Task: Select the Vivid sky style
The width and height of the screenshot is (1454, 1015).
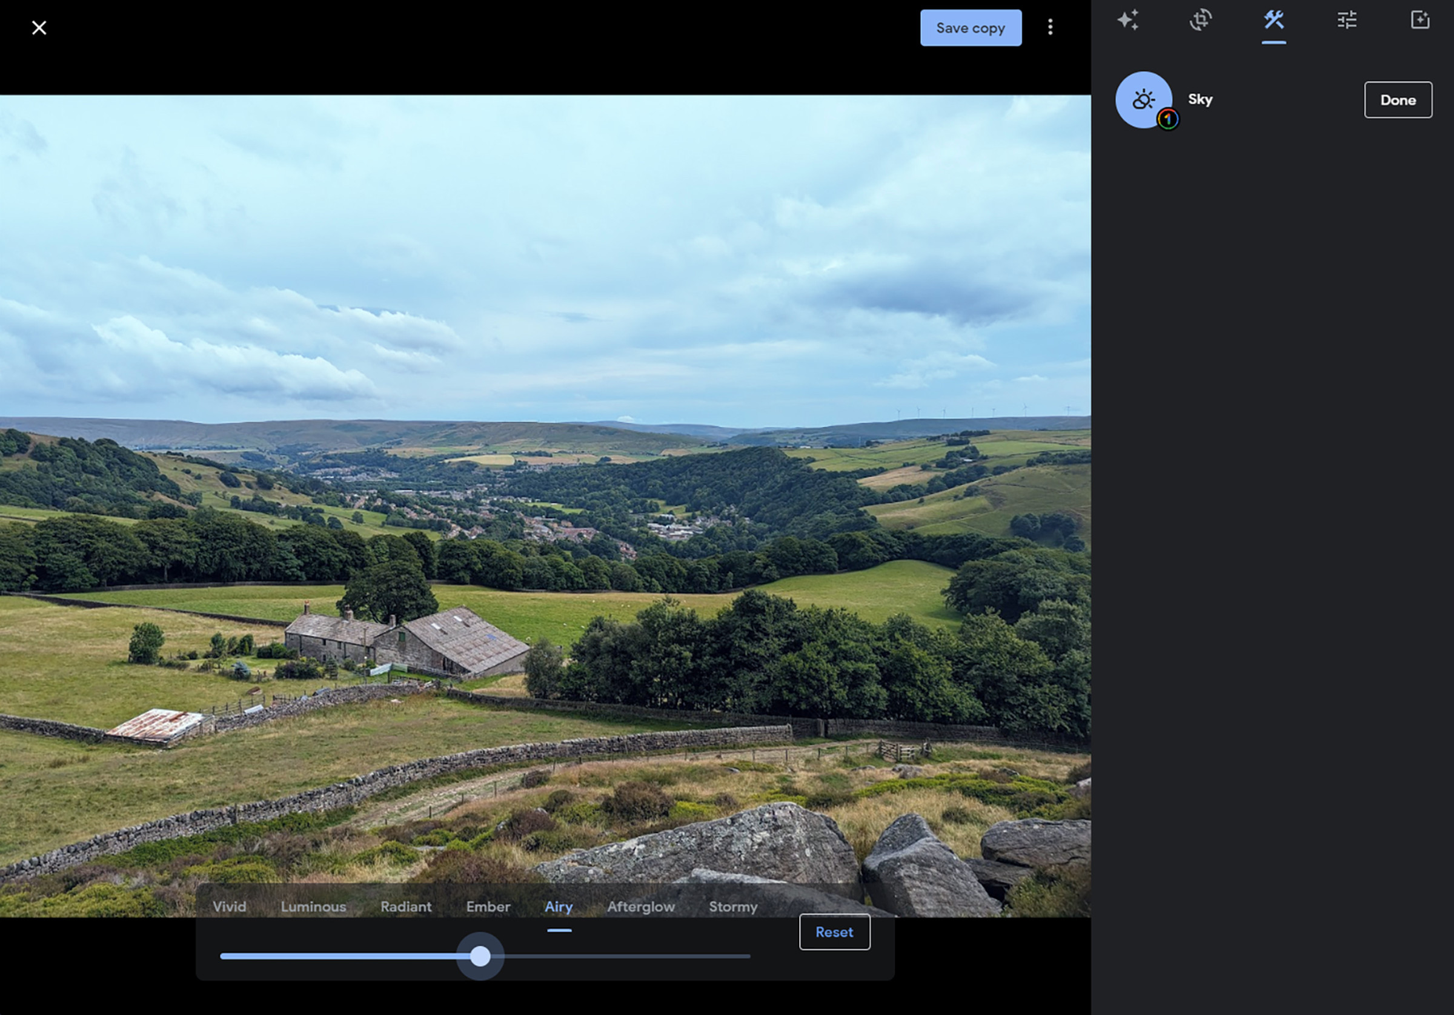Action: tap(229, 907)
